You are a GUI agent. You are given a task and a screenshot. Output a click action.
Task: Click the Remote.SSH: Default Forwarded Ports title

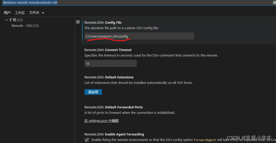113,107
